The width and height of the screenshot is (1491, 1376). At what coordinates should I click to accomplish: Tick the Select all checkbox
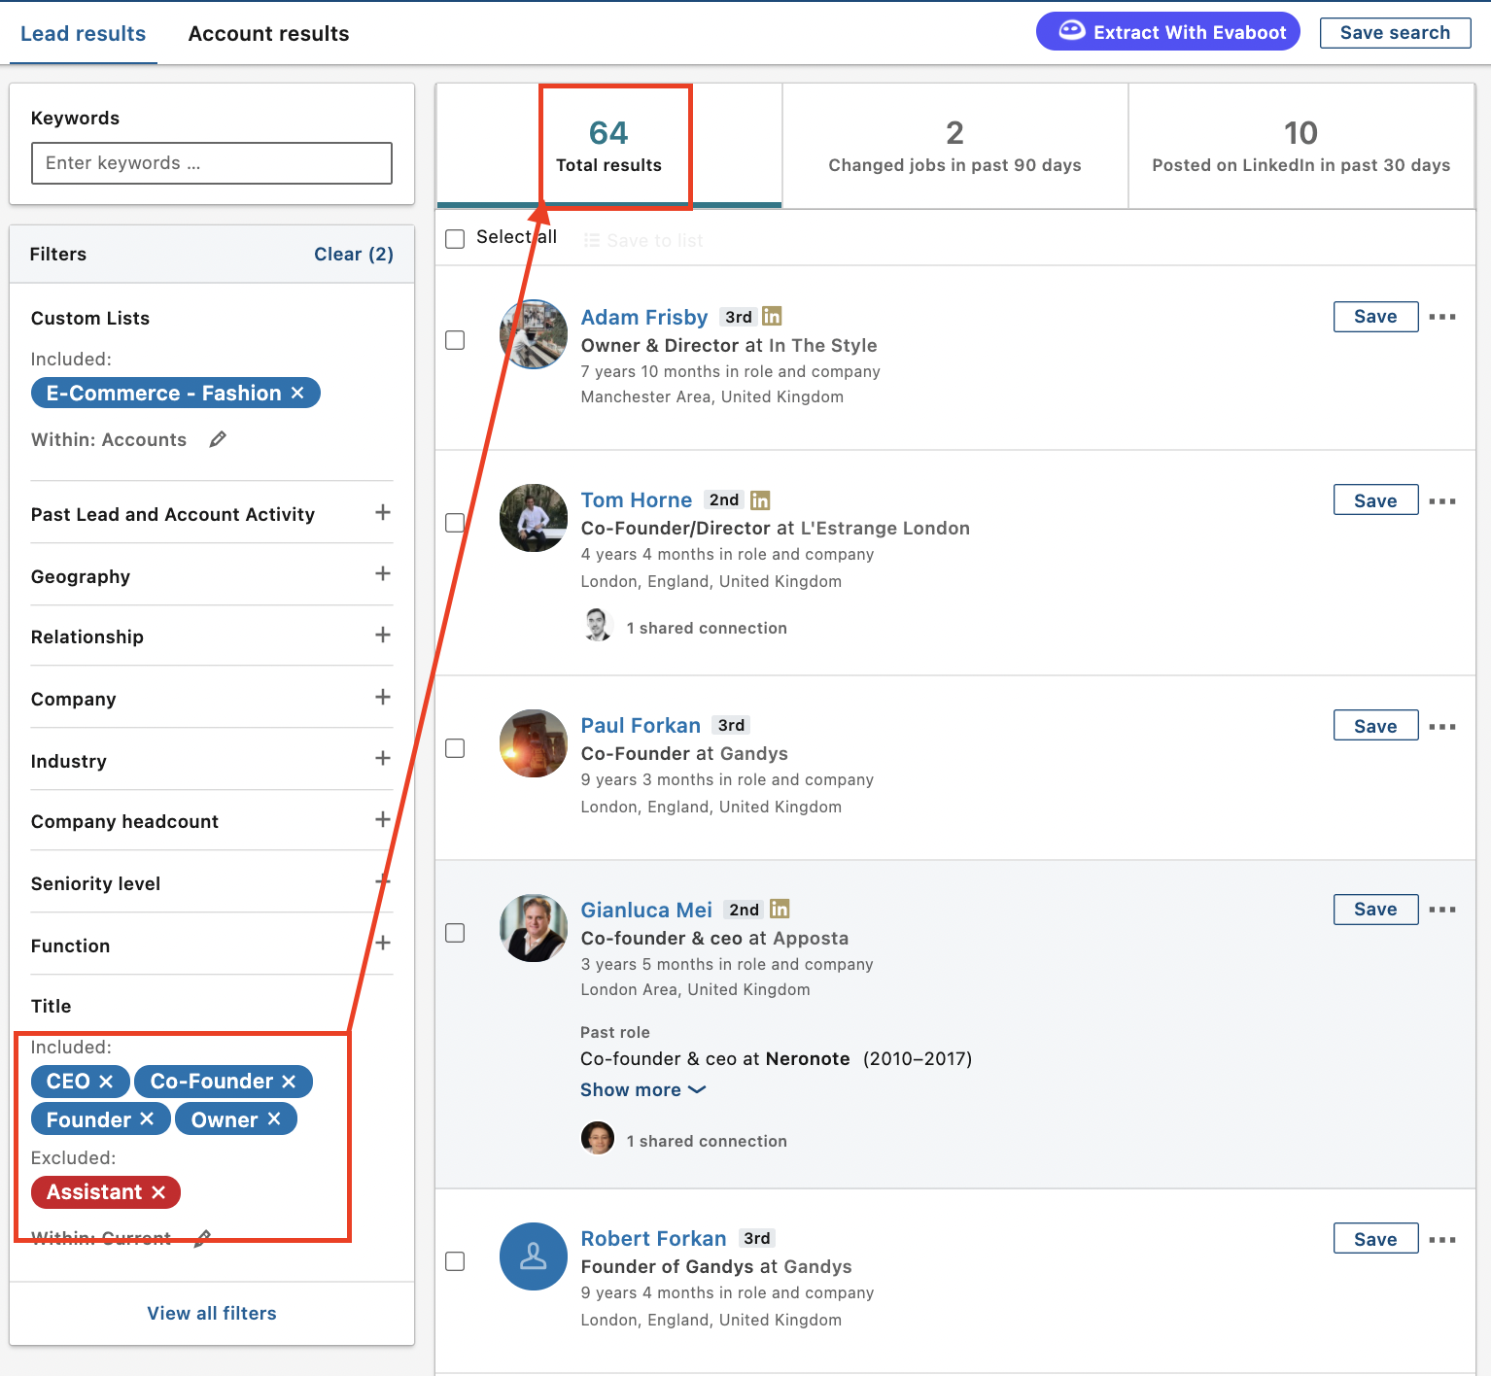(455, 239)
